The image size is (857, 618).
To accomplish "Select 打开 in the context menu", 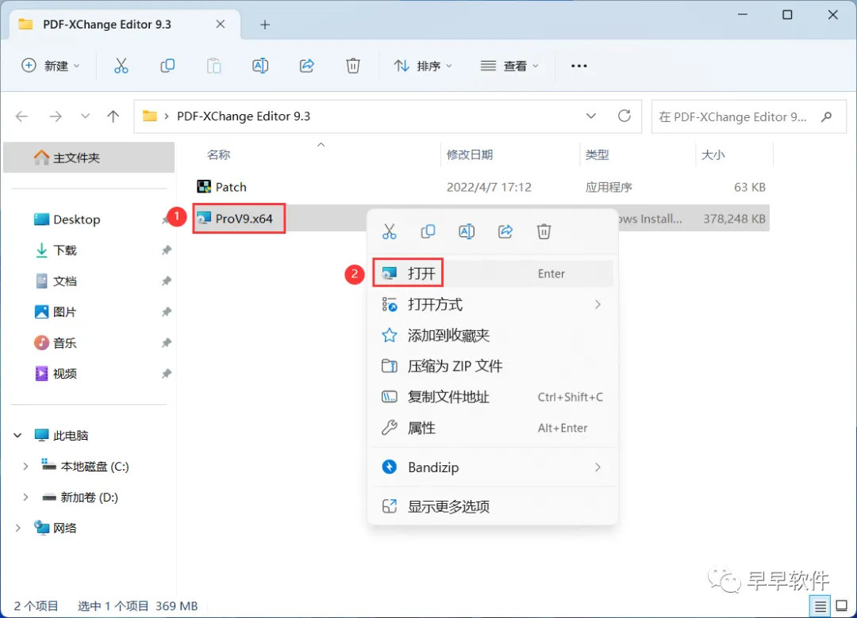I will (x=493, y=273).
